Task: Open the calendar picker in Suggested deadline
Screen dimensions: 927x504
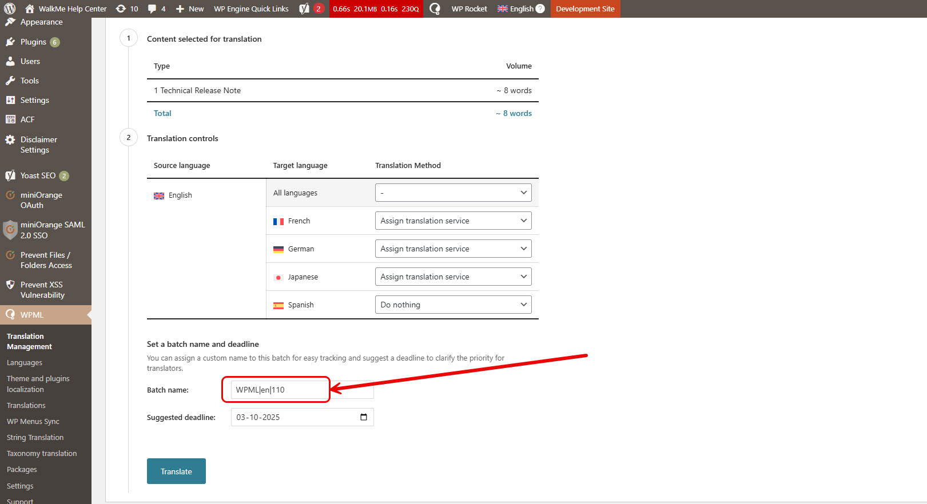Action: point(364,417)
